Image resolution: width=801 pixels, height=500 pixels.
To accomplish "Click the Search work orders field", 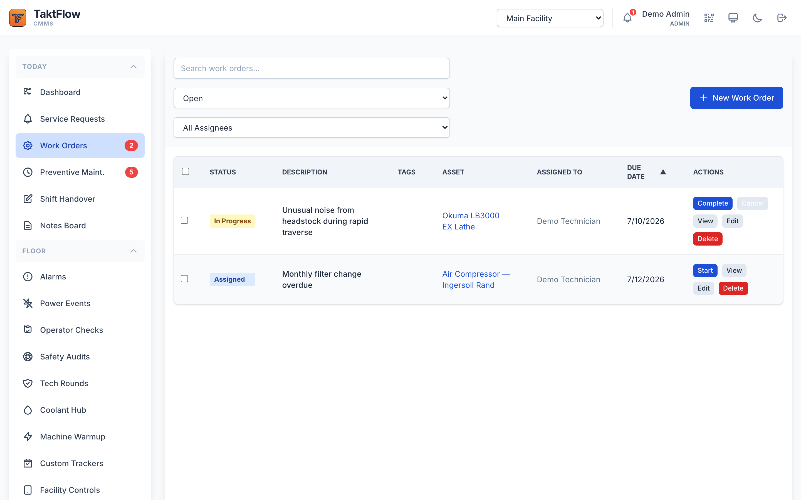I will pyautogui.click(x=311, y=68).
